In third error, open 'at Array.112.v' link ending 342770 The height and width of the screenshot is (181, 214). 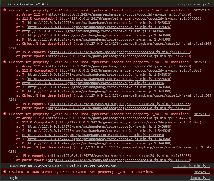point(118,118)
